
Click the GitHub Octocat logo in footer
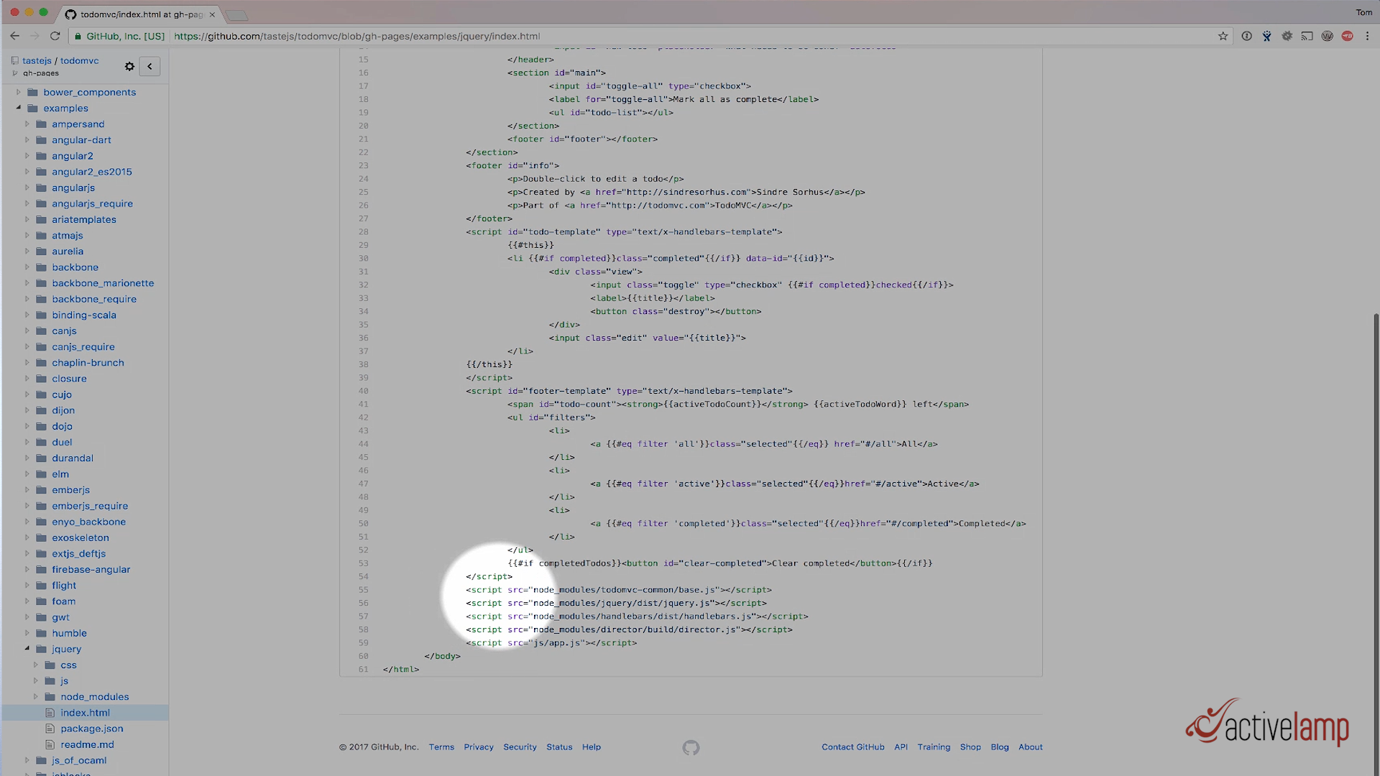point(691,747)
